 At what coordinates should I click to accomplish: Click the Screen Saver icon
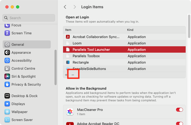[7, 120]
